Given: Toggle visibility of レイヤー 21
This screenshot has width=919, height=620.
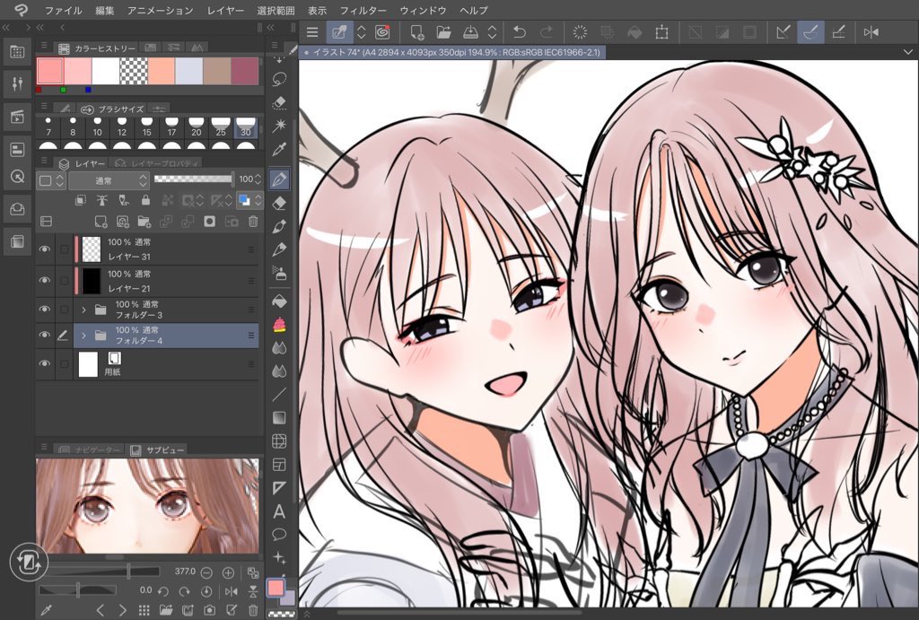Looking at the screenshot, I should [x=45, y=281].
